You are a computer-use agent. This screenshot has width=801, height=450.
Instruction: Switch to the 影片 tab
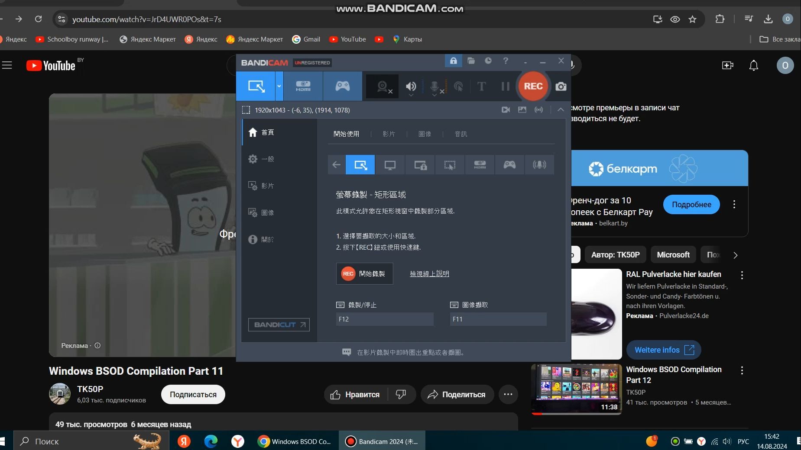[389, 134]
